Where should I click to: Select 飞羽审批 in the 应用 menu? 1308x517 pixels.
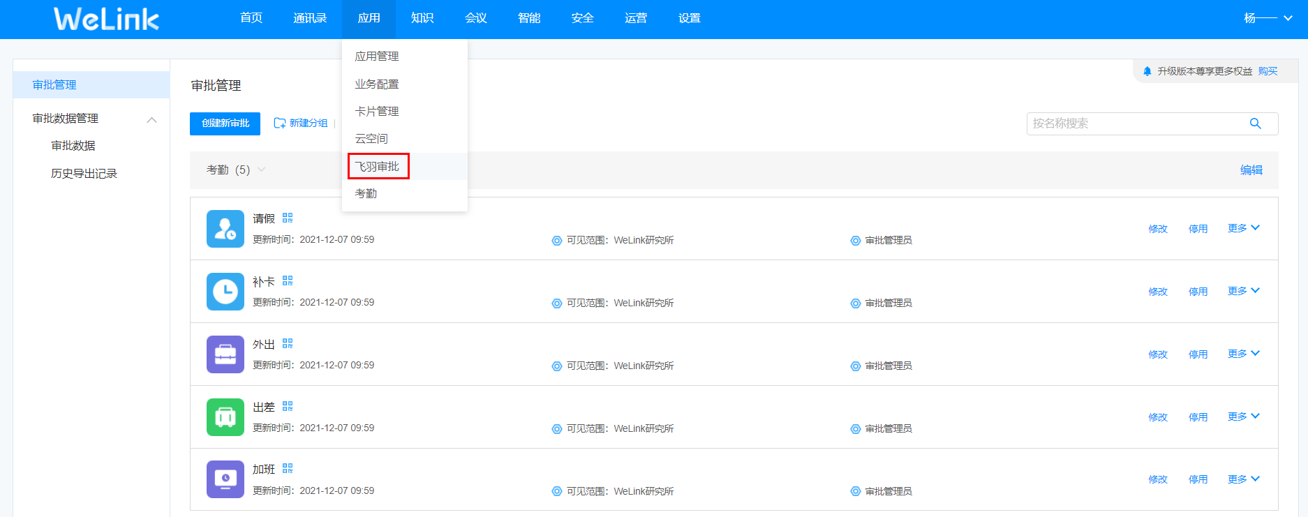click(377, 167)
